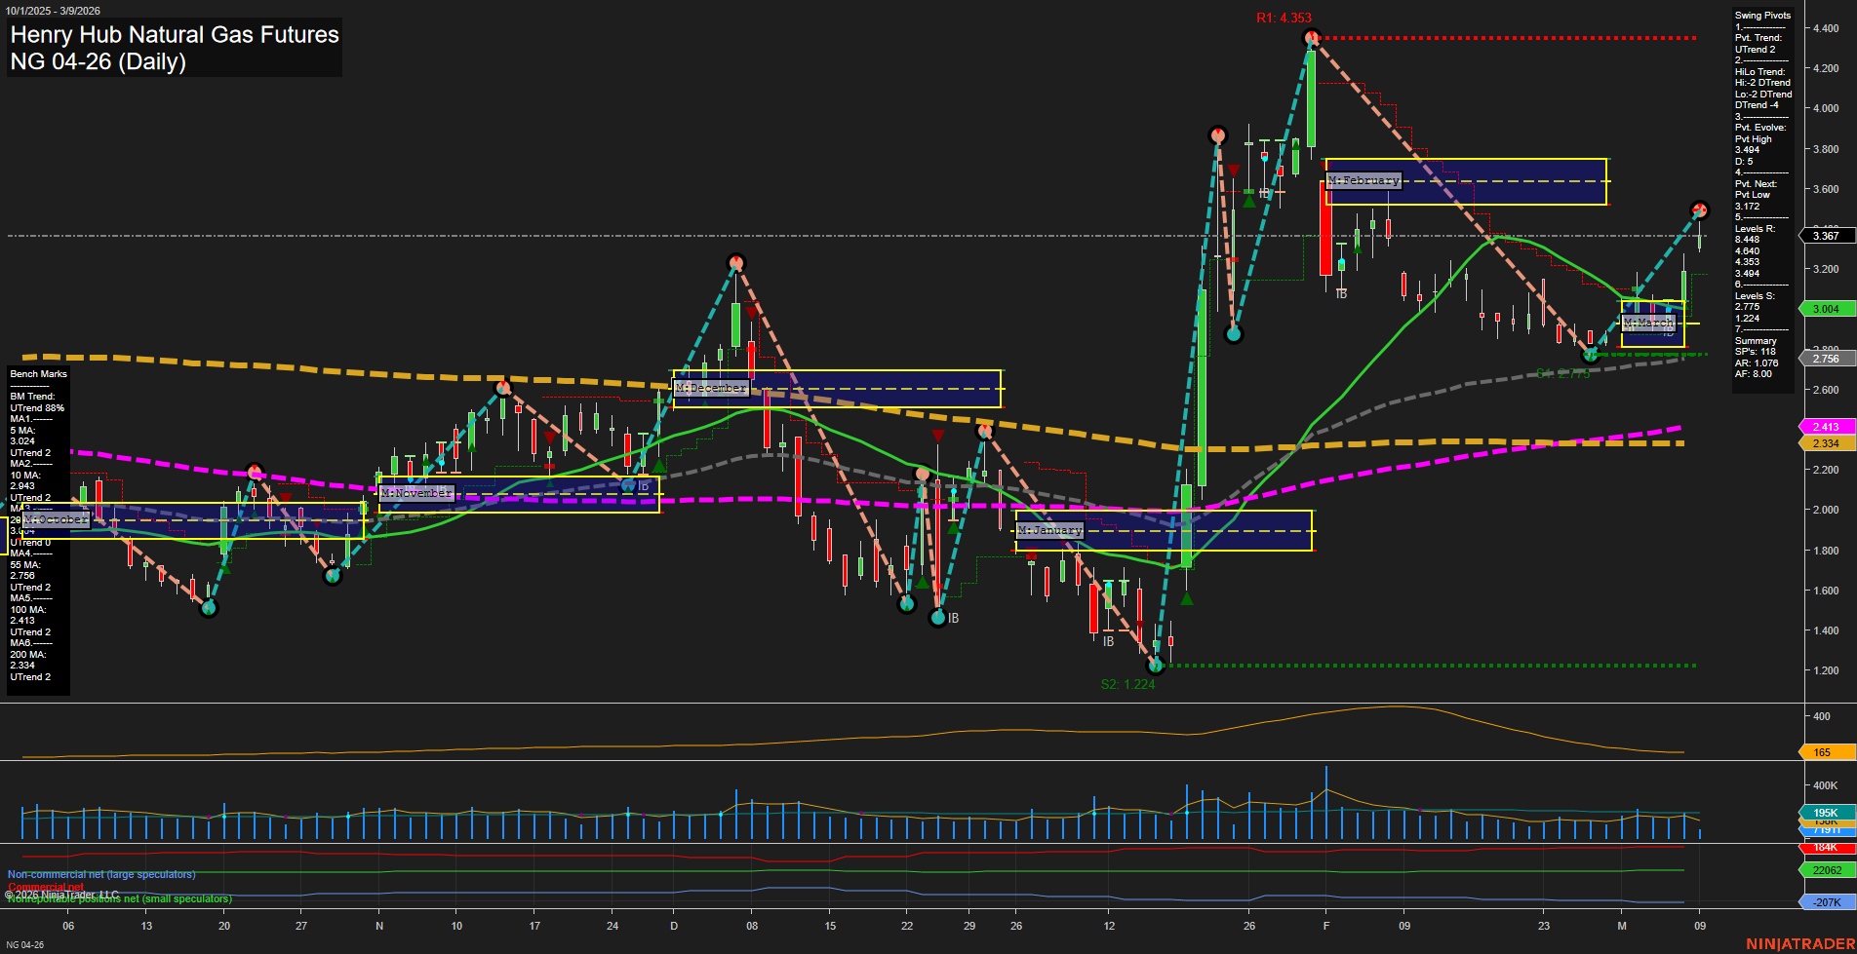The width and height of the screenshot is (1857, 954).
Task: Click the 3.367 current price tag on the axis
Action: pyautogui.click(x=1825, y=236)
